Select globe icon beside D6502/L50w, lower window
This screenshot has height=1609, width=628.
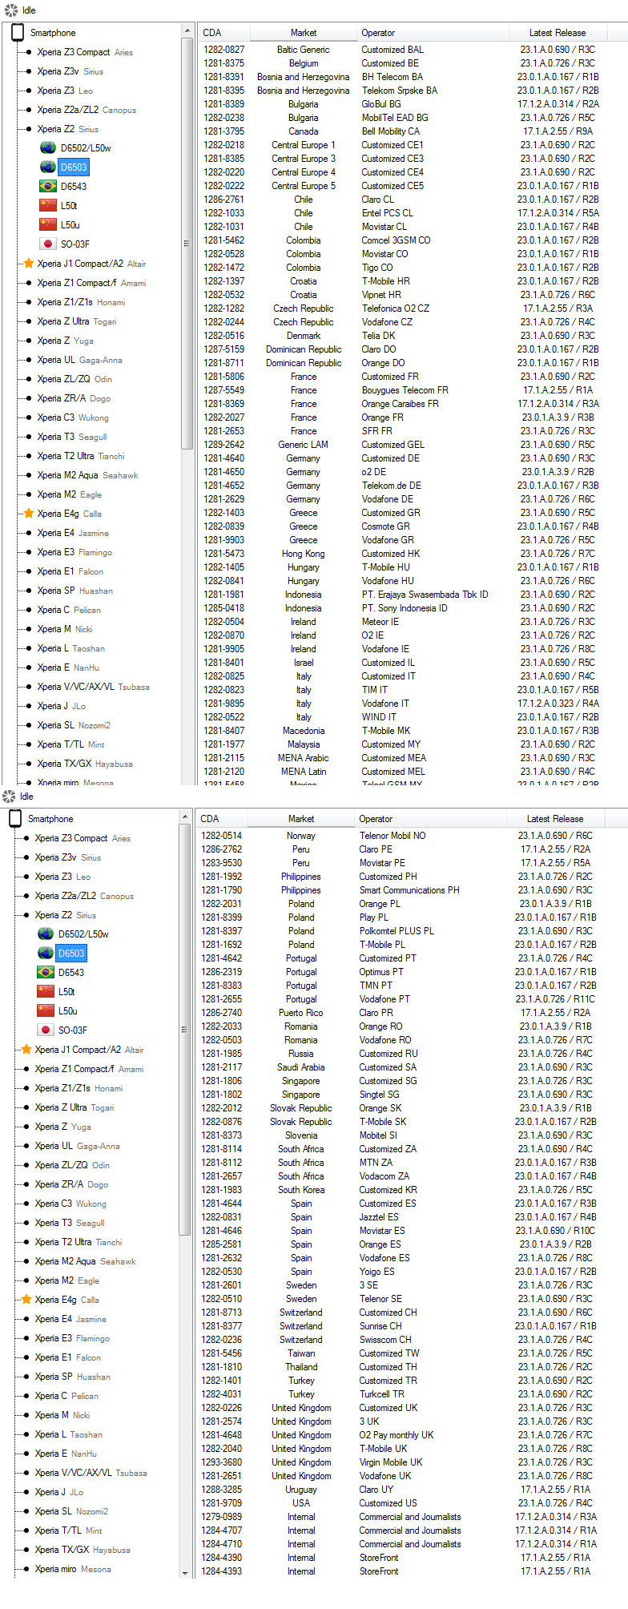[x=46, y=934]
